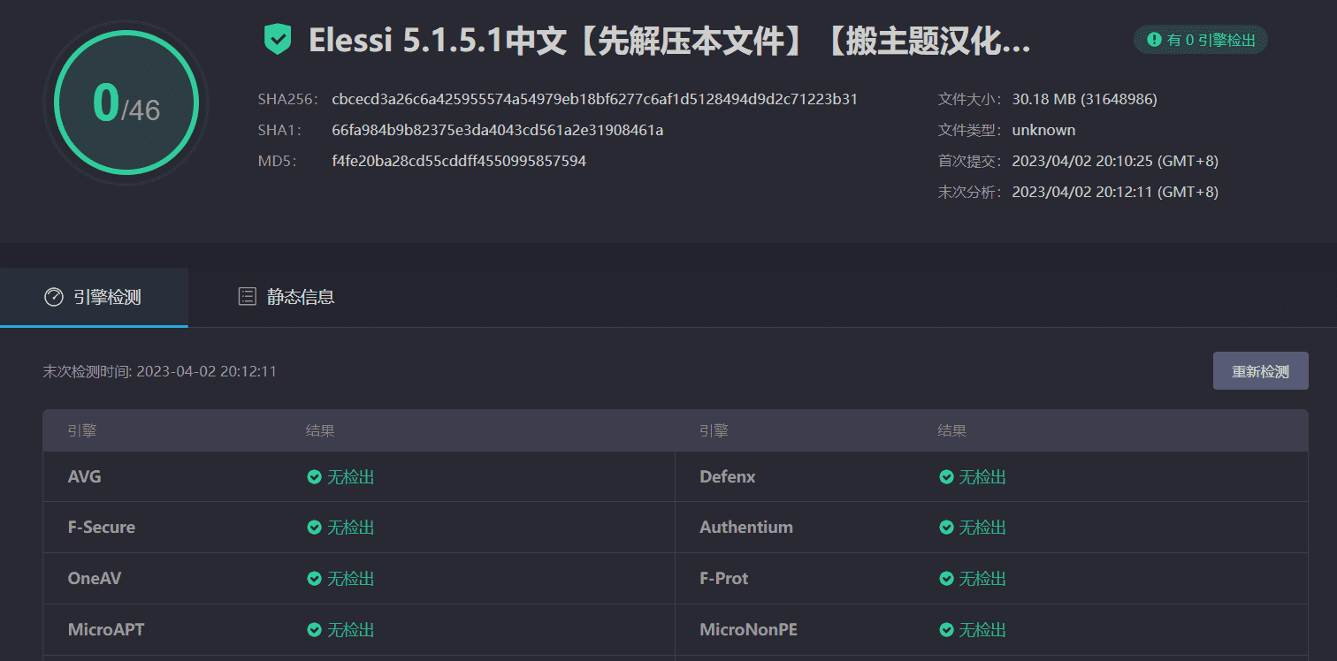Click the green check icon in the AVG row
The image size is (1337, 661).
(314, 477)
